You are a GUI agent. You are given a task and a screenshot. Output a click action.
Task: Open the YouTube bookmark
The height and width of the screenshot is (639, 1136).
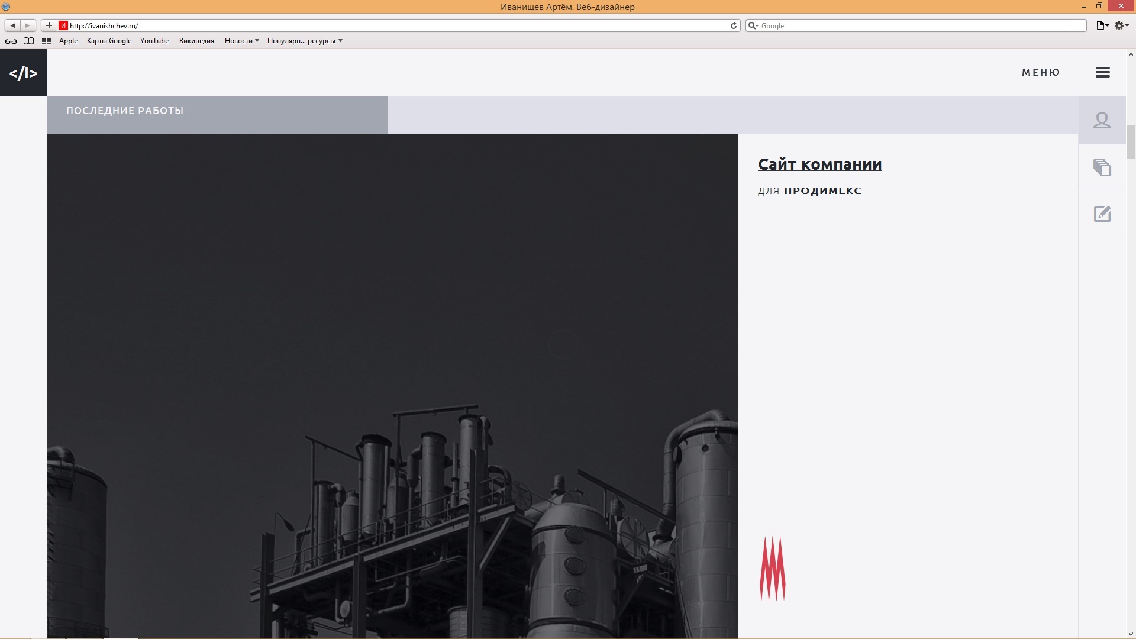[x=154, y=41]
